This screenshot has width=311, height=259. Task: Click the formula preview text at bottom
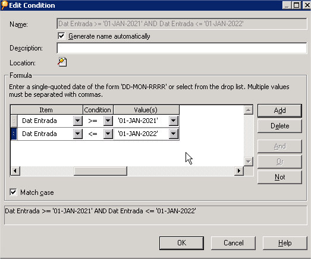coord(100,211)
